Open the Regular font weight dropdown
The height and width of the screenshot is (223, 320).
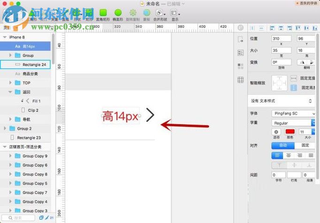coord(293,123)
